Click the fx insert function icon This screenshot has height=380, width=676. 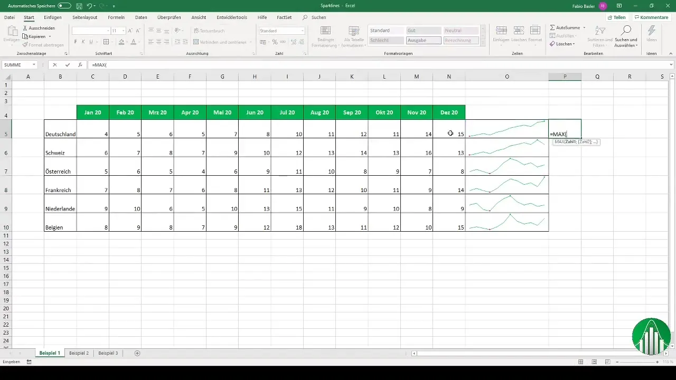coord(80,65)
